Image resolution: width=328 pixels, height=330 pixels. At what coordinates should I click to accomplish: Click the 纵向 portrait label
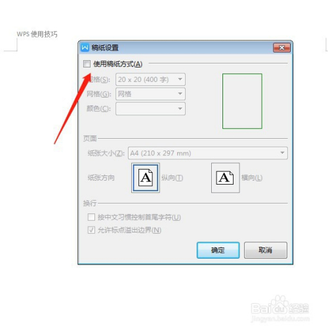pos(172,178)
